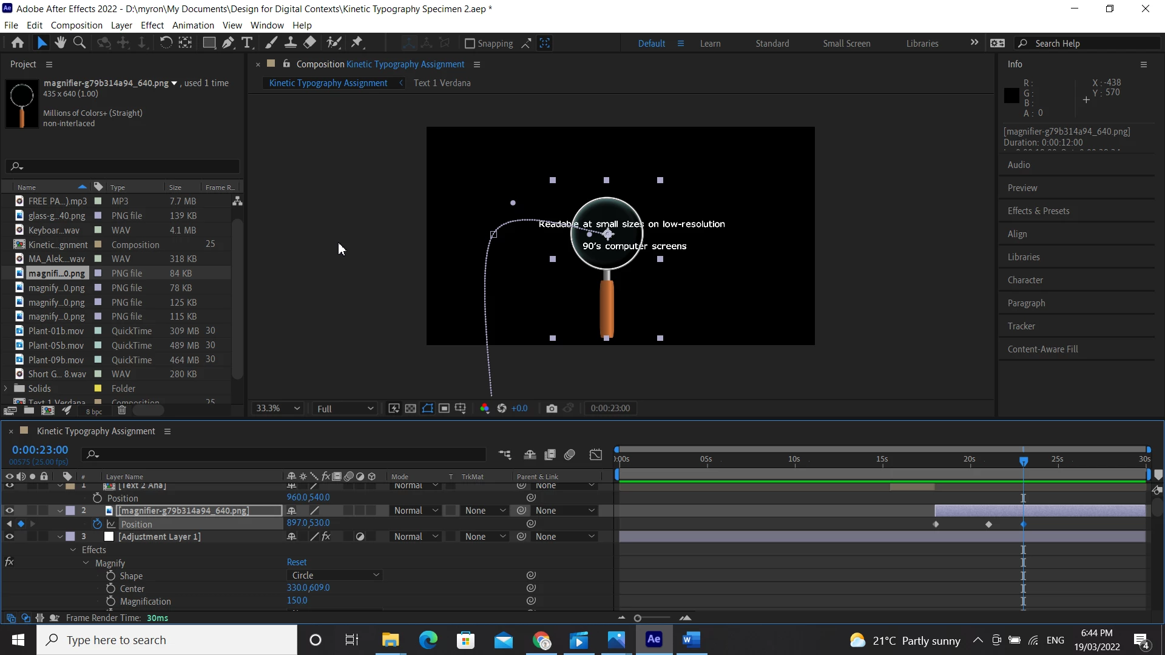Open Adobe After Effects in taskbar
1165x655 pixels.
coord(653,640)
